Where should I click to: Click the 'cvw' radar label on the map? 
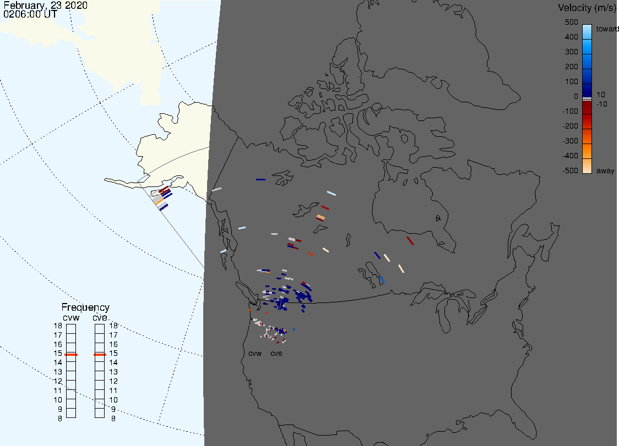255,353
